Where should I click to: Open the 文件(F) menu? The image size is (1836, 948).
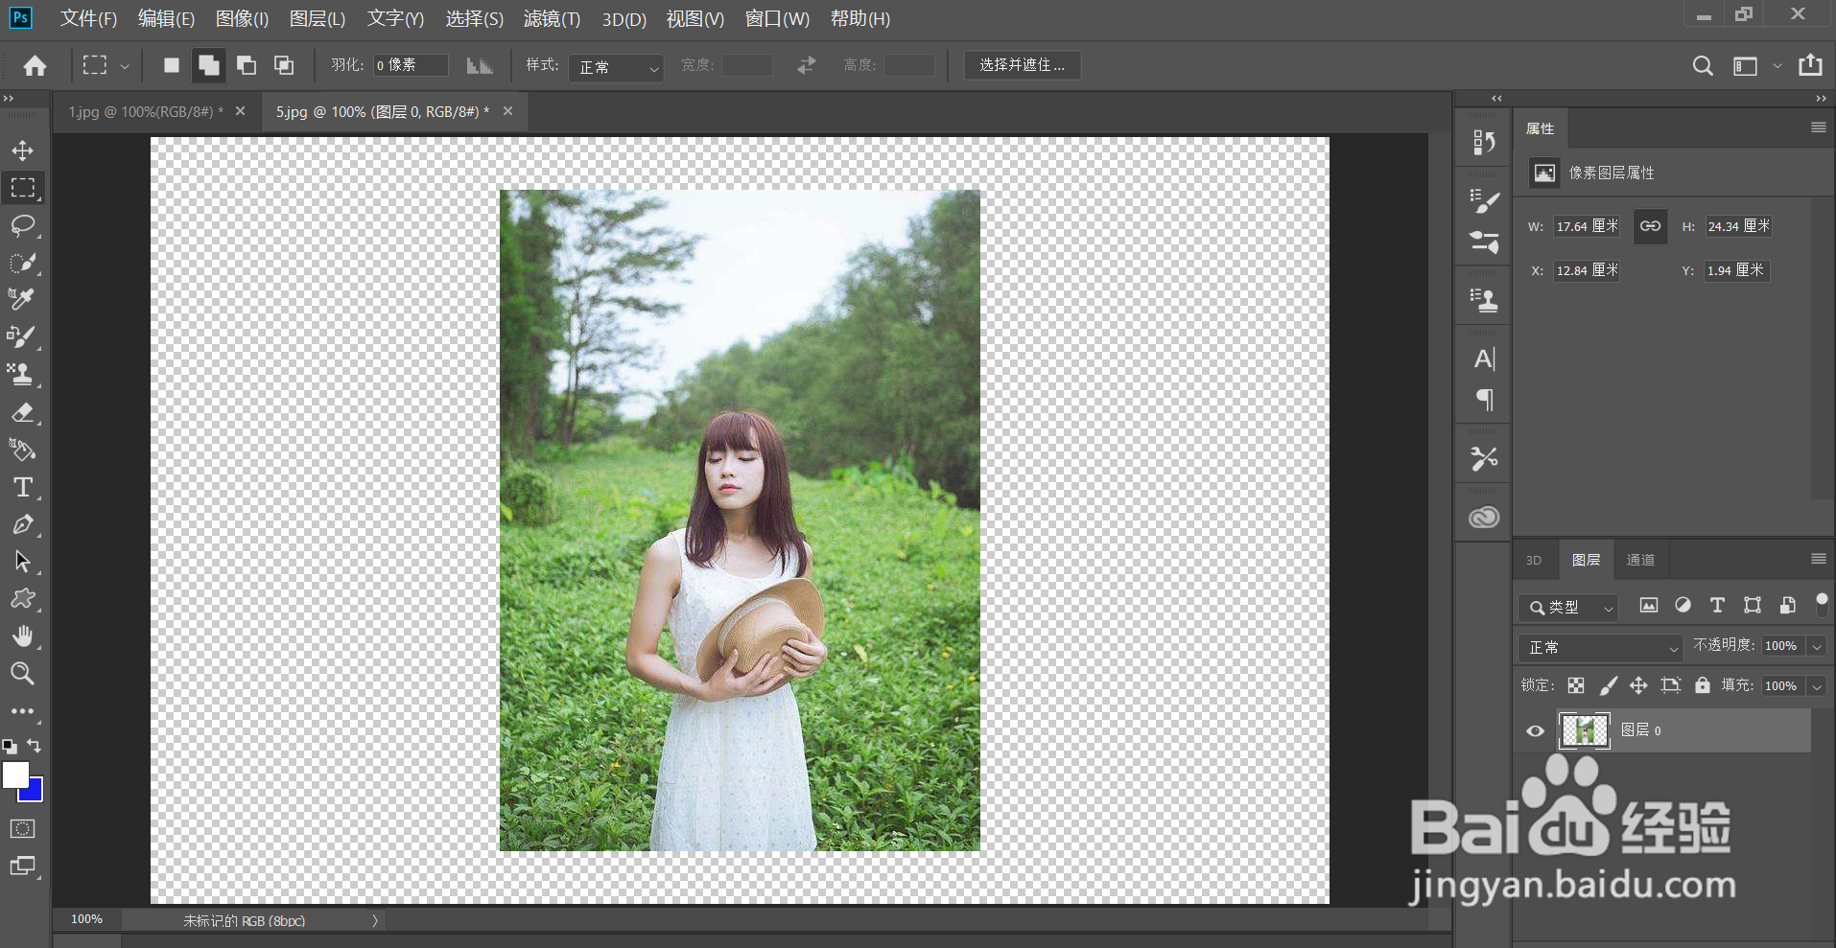click(88, 19)
